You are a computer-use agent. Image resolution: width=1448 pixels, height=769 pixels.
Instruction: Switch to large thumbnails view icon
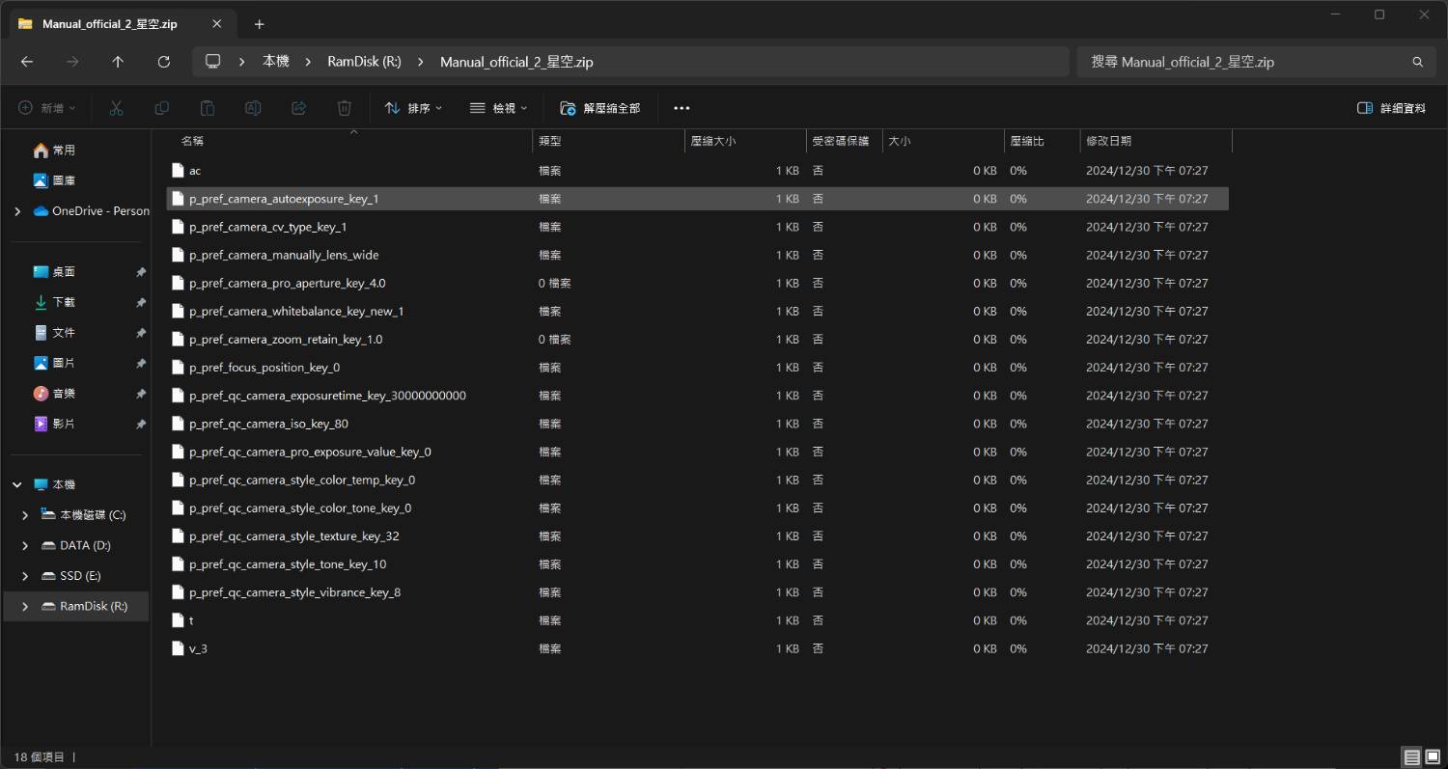coord(1434,757)
